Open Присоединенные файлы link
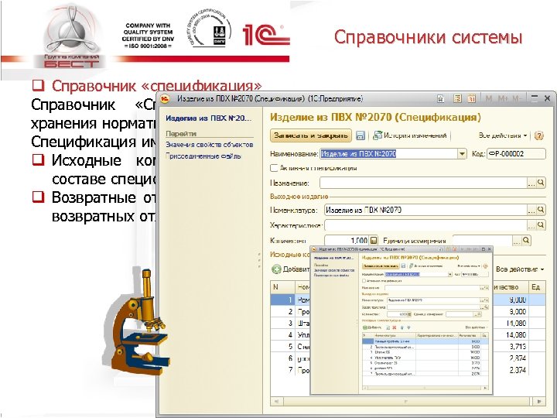557x418 pixels. [203, 156]
